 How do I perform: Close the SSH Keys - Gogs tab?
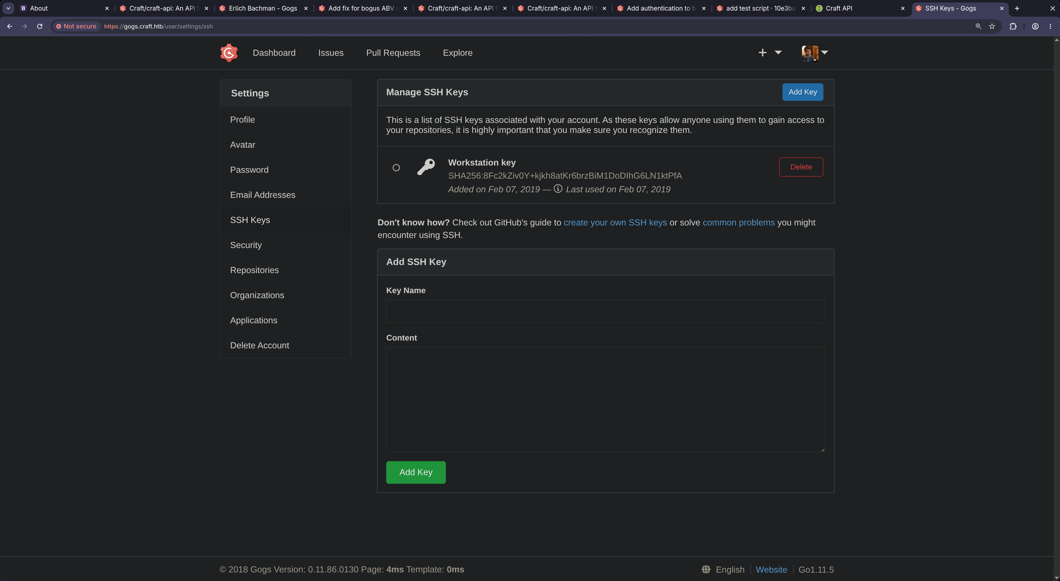[1002, 8]
